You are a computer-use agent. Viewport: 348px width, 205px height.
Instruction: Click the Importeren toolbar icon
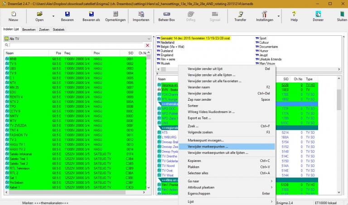(141, 16)
